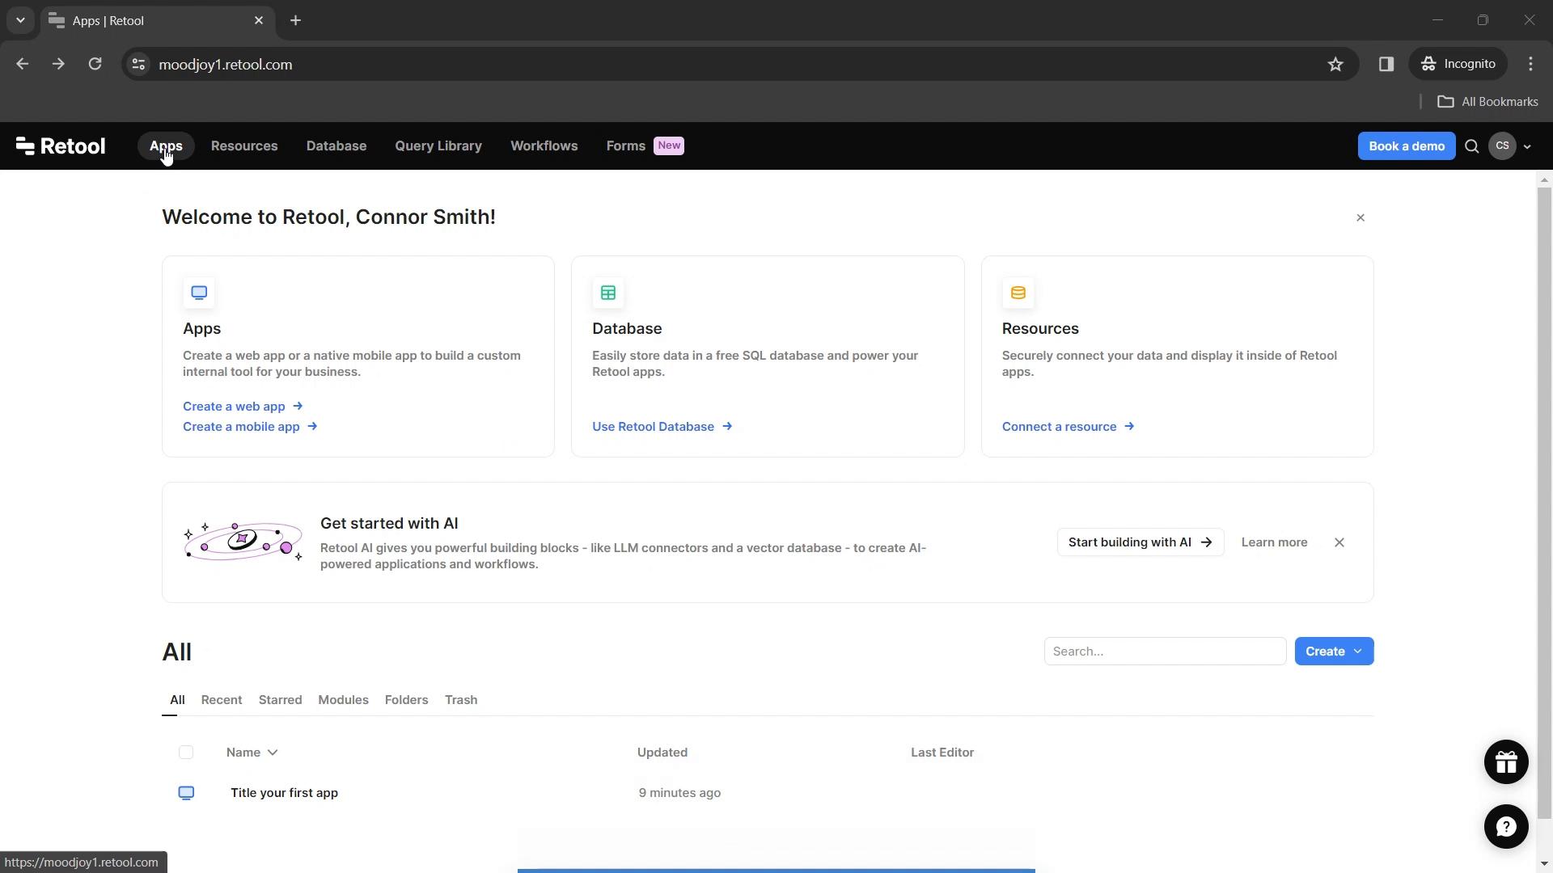
Task: Expand the Create button dropdown
Action: click(1358, 652)
